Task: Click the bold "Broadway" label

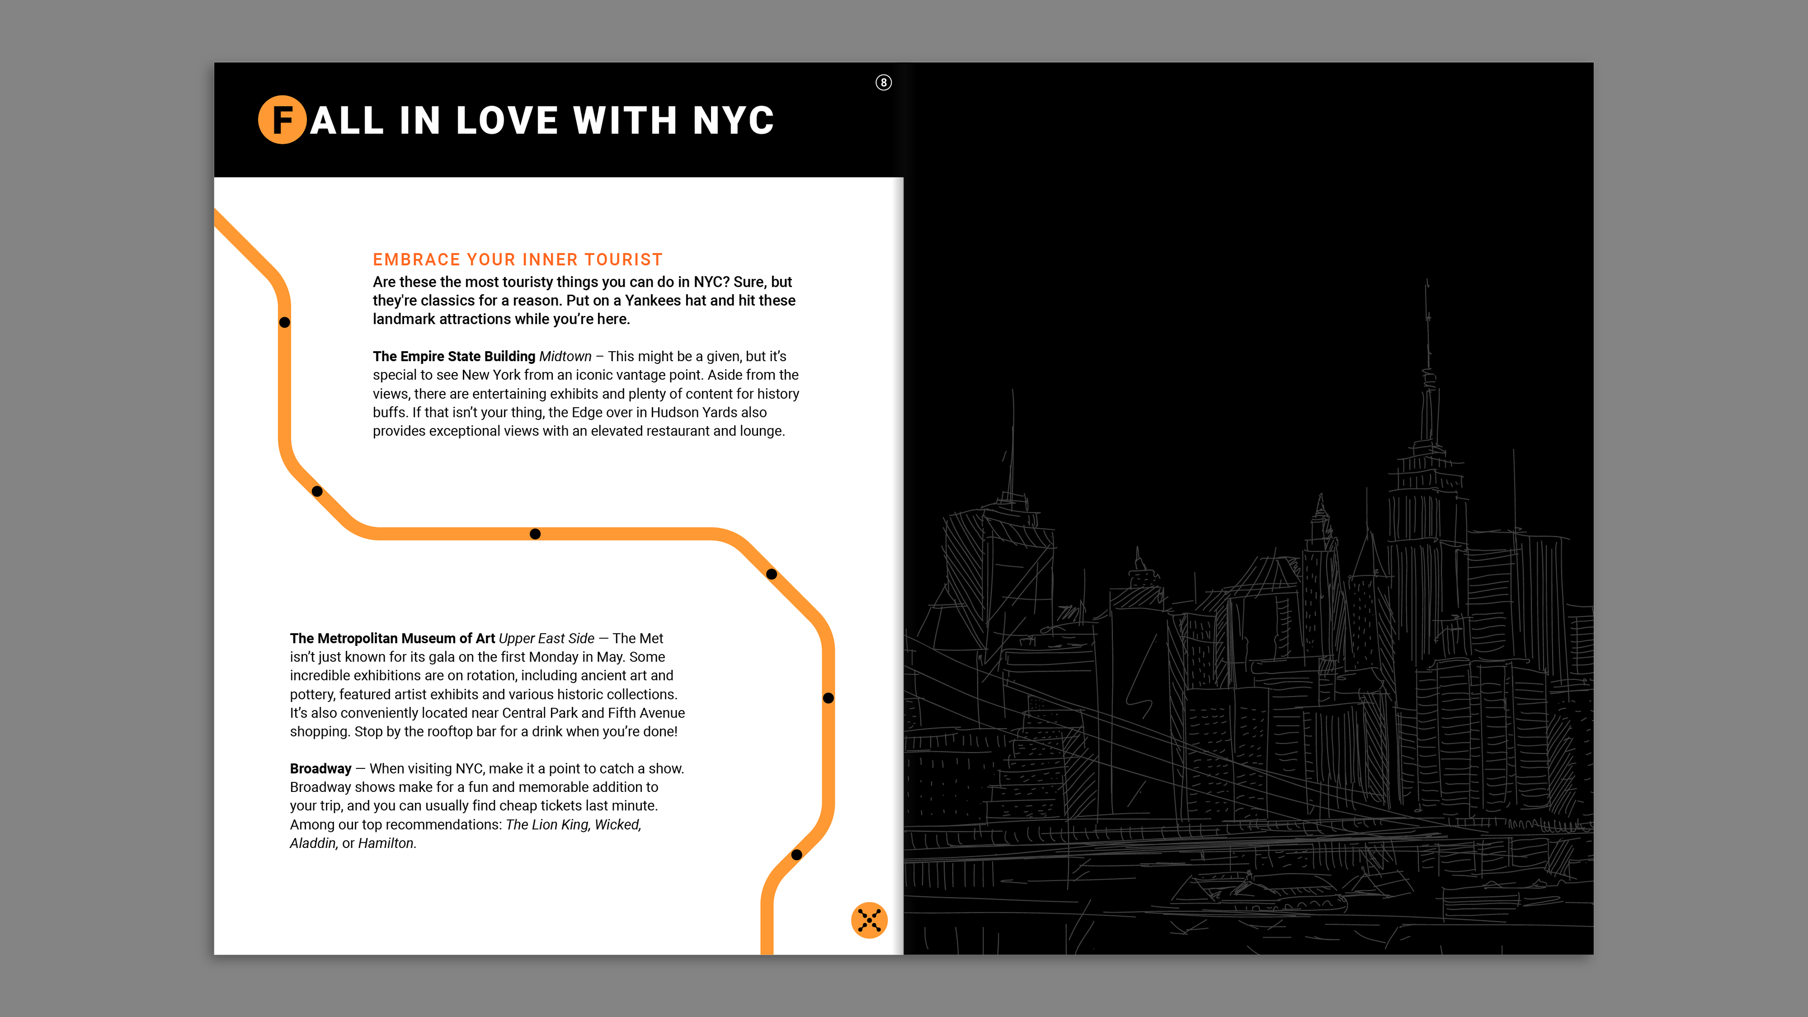Action: pyautogui.click(x=320, y=768)
